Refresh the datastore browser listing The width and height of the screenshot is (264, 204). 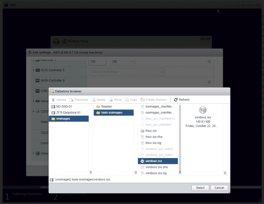pos(182,100)
